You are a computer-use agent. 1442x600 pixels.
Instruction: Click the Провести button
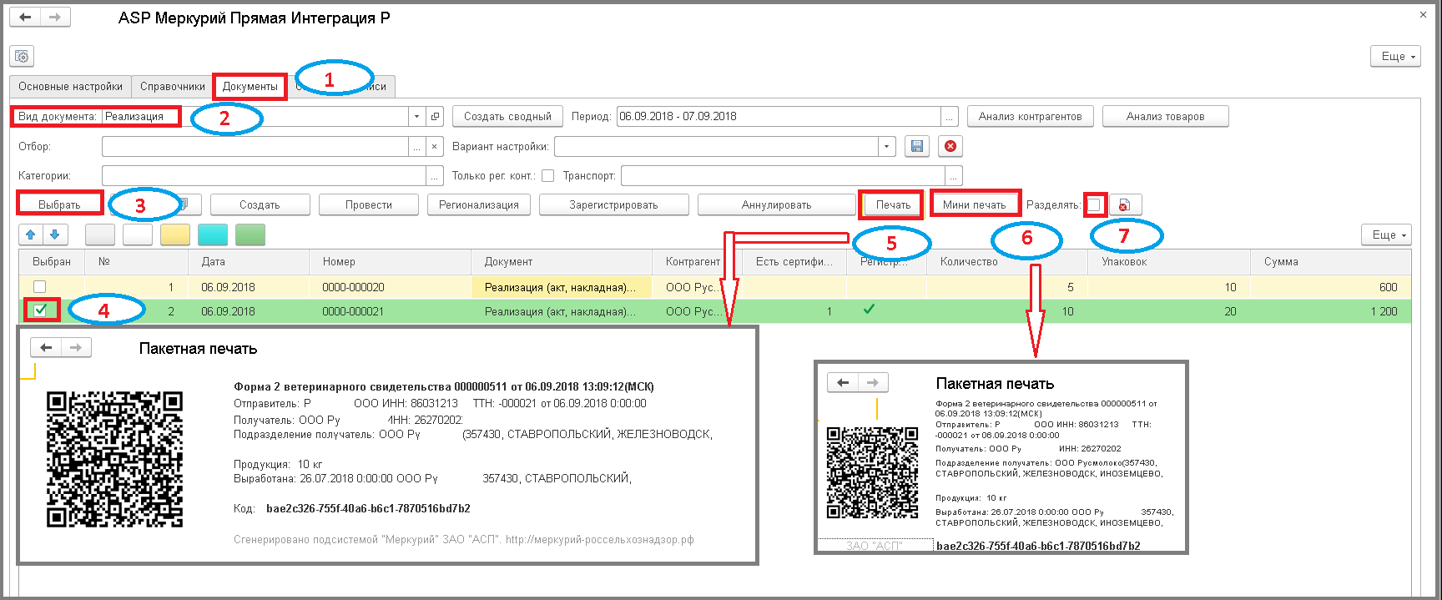click(369, 204)
